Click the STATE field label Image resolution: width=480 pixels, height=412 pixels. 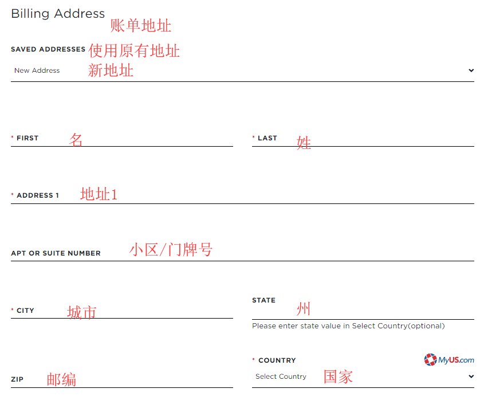[263, 300]
